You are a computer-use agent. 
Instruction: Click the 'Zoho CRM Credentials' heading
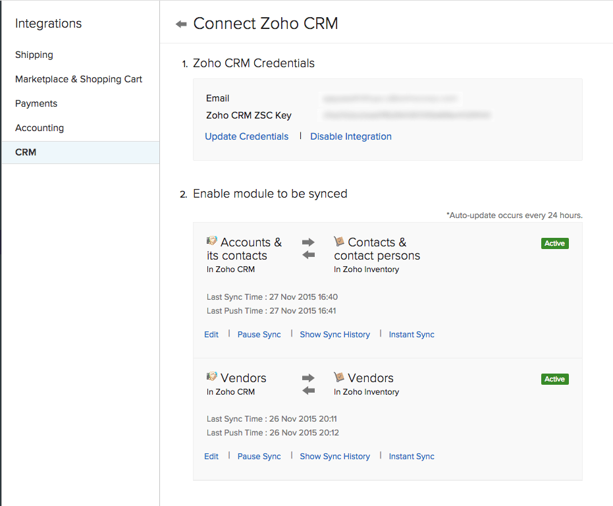pos(253,63)
